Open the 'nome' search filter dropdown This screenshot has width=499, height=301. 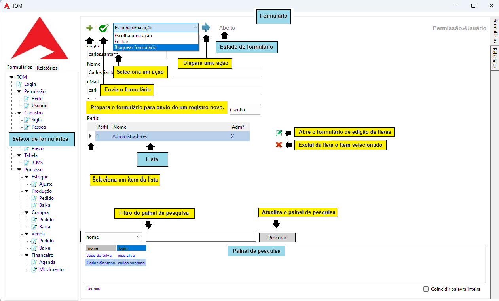(x=113, y=237)
